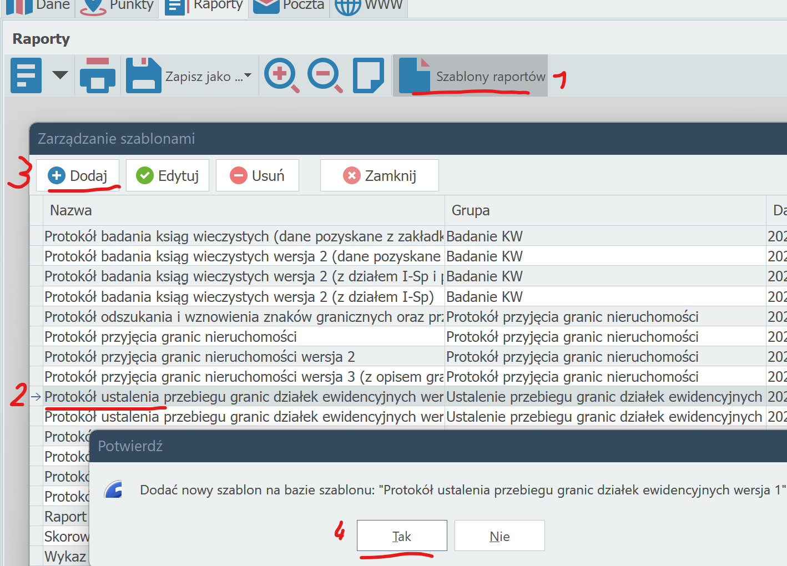
Task: Open Szablony raportów
Action: tap(471, 76)
